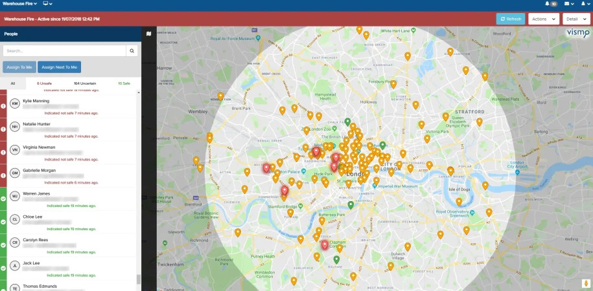Select Carolyn Rees's CR avatar
Image resolution: width=593 pixels, height=291 pixels.
point(15,242)
